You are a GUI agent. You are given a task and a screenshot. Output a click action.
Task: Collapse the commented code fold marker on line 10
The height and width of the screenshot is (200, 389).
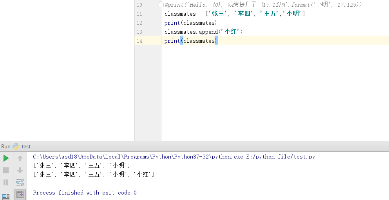(x=161, y=4)
